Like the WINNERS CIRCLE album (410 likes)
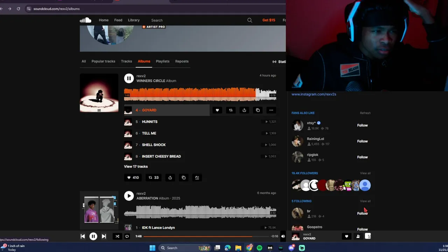Viewport: 448px width, 252px height. coord(133,177)
